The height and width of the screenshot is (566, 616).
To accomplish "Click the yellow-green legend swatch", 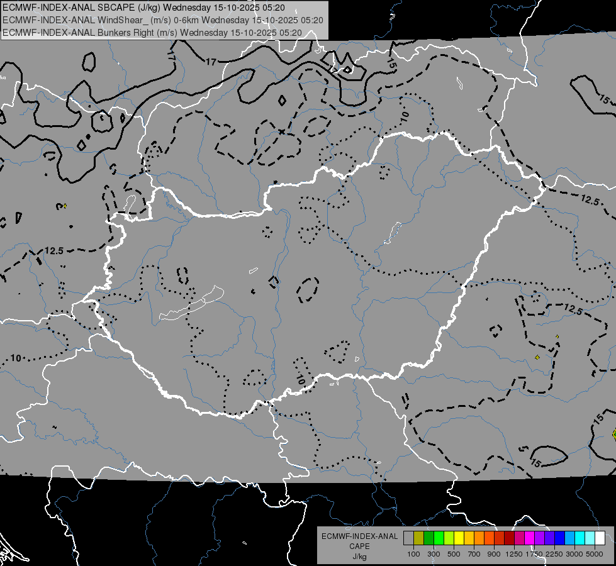I will [449, 538].
